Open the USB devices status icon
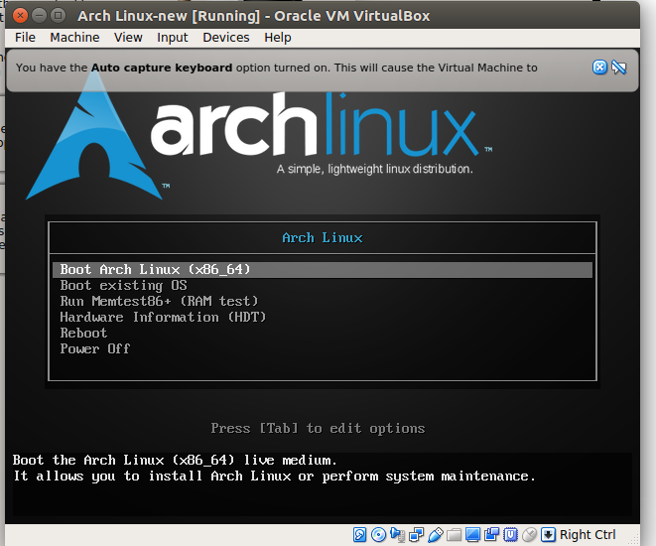Image resolution: width=656 pixels, height=546 pixels. coord(436,534)
